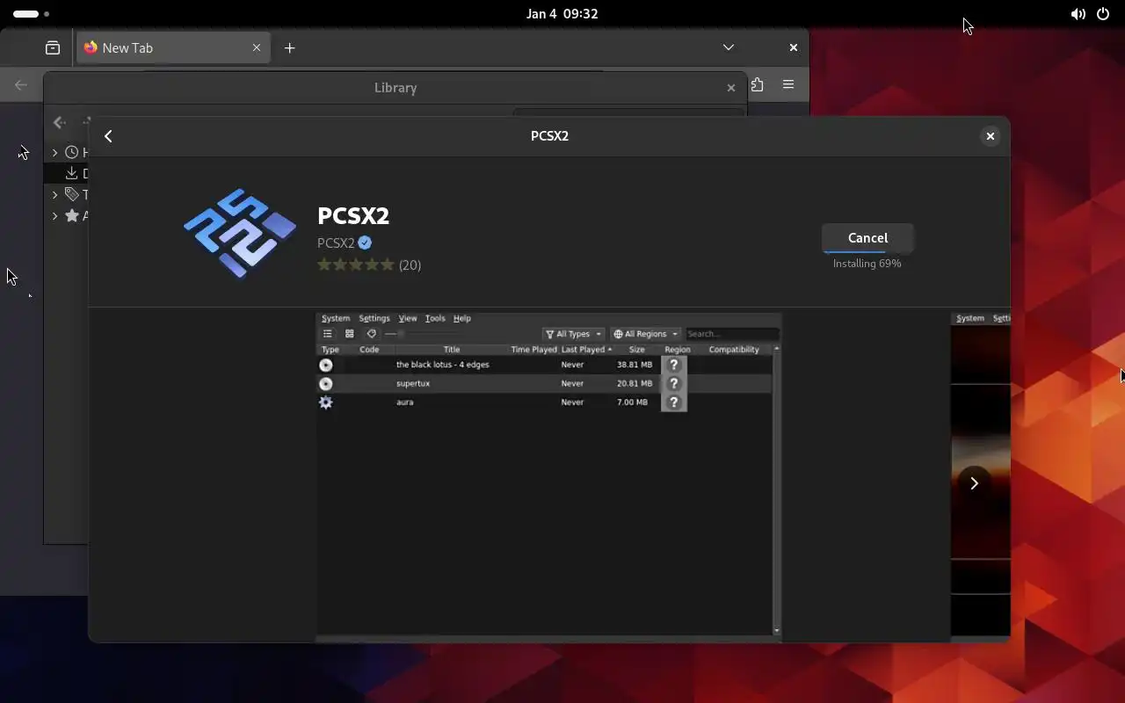Select the Downloads icon in Library sidebar
The image size is (1125, 703).
pyautogui.click(x=72, y=173)
